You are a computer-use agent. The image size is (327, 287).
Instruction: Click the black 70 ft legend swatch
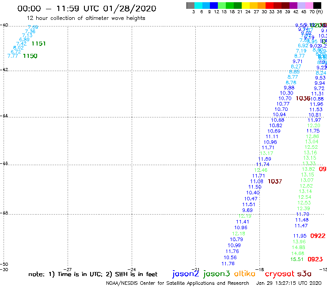tap(317, 5)
